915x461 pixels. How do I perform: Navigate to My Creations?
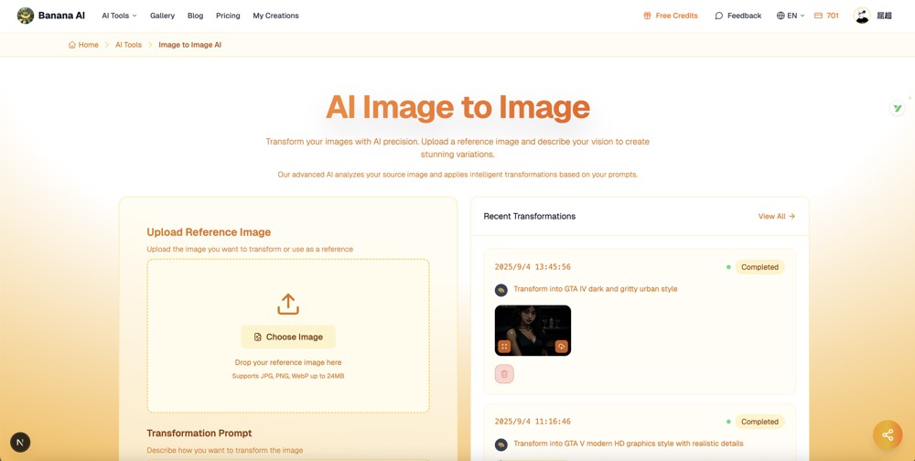(x=275, y=16)
